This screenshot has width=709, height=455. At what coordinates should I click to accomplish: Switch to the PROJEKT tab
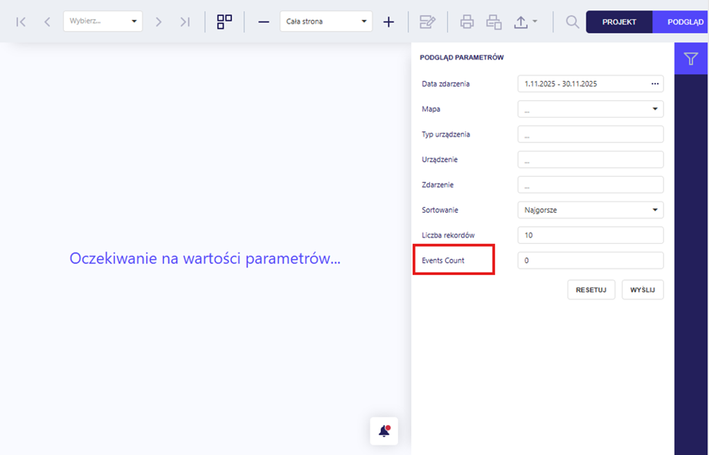pos(619,22)
